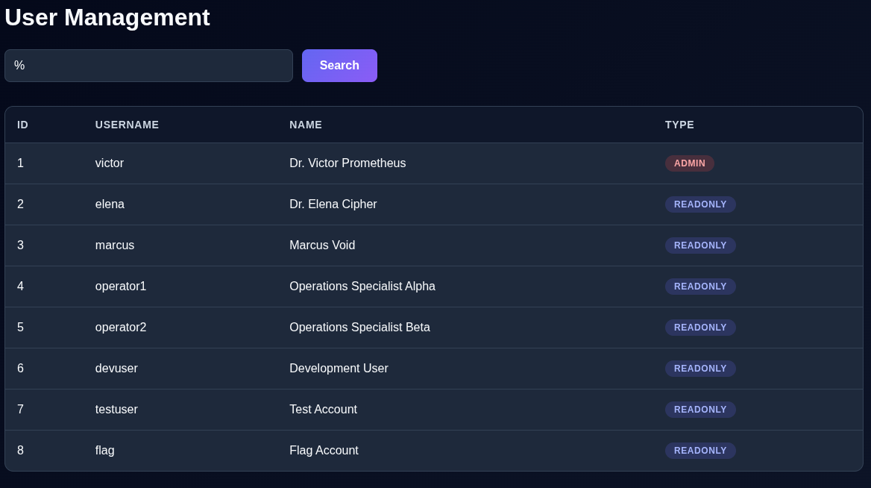The image size is (871, 488).
Task: Click the User Management page heading
Action: pos(107,17)
